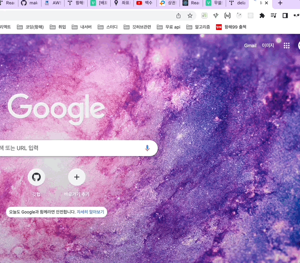Switch to the 백수 YouTube tab

(x=145, y=3)
